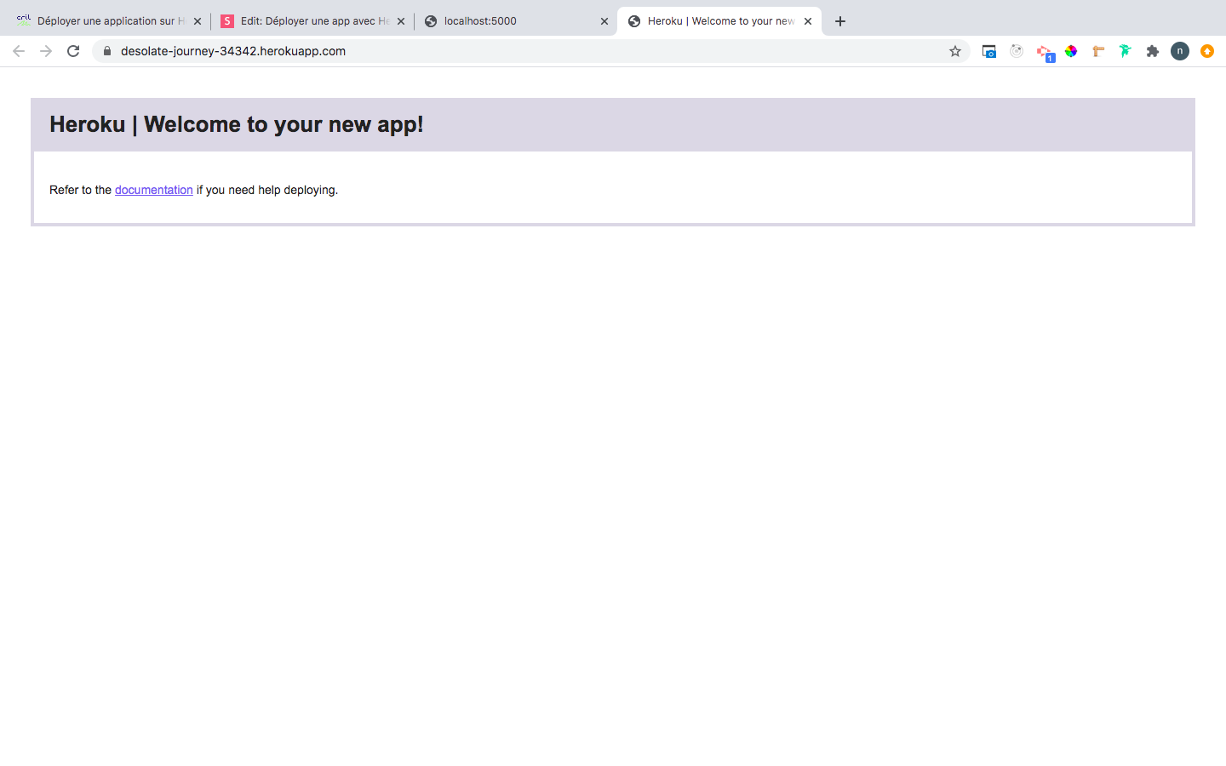
Task: Open the Extensions puzzle menu
Action: (x=1153, y=51)
